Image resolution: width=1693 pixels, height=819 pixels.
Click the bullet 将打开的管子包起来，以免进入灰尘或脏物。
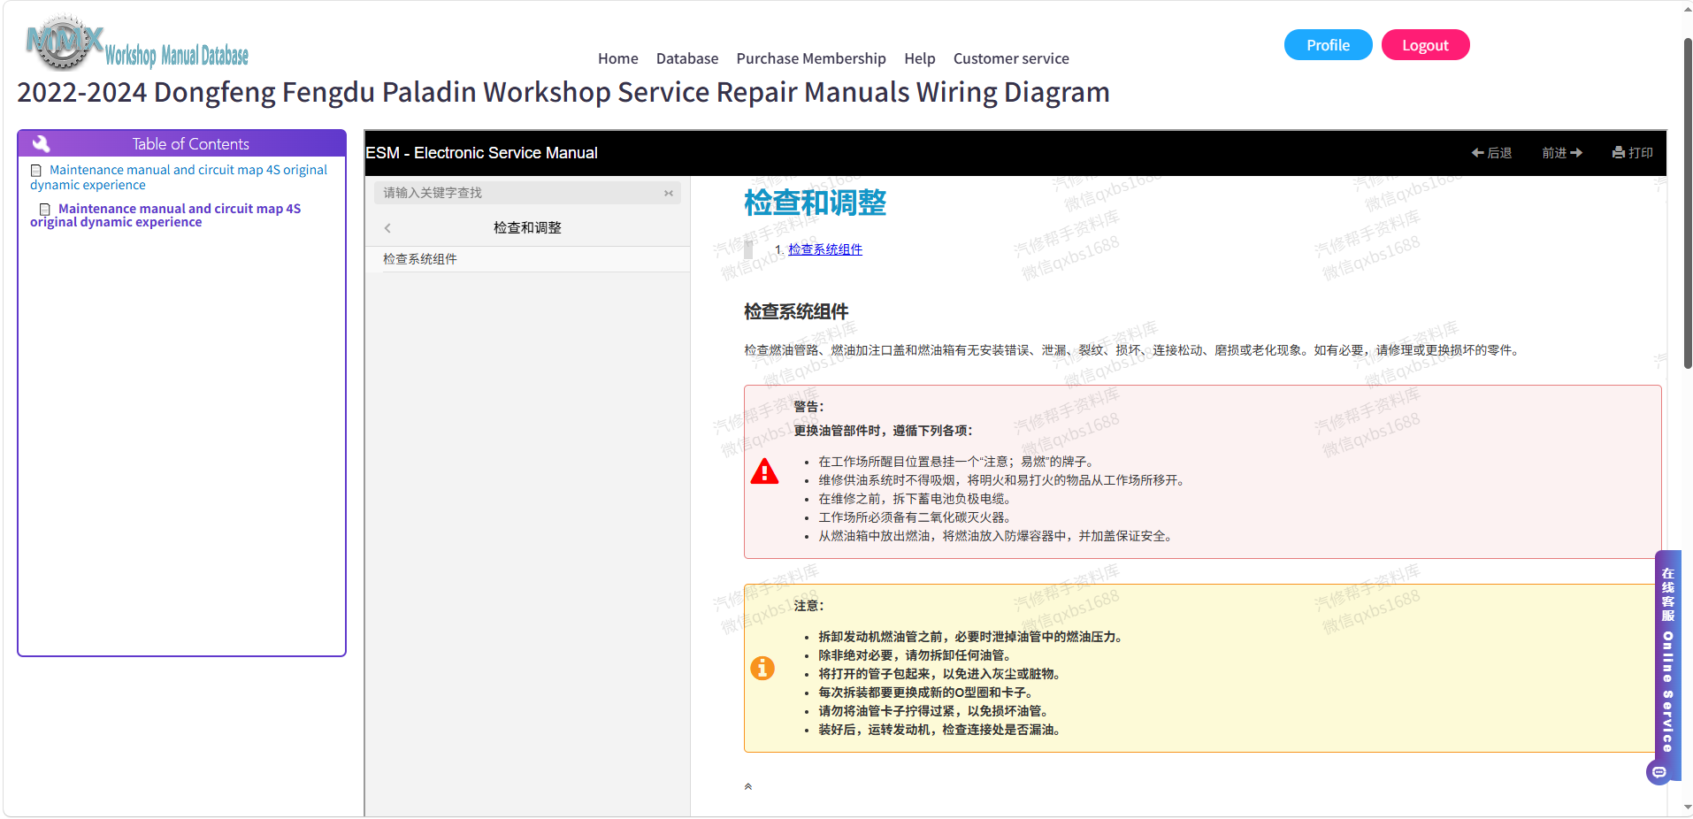click(941, 674)
